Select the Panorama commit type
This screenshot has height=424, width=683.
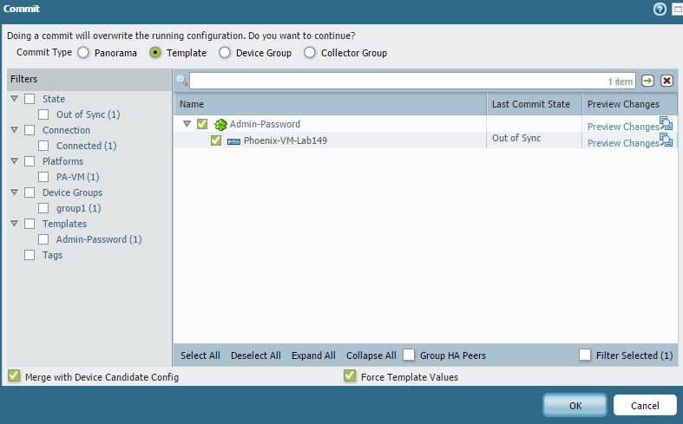(x=83, y=53)
